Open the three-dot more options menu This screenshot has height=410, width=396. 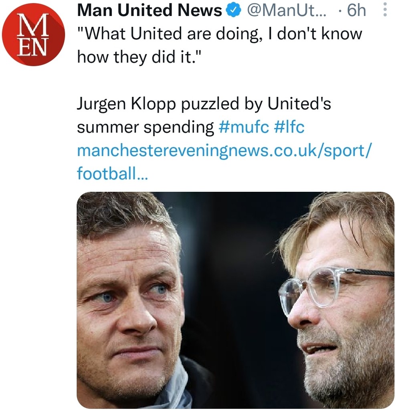coord(385,10)
